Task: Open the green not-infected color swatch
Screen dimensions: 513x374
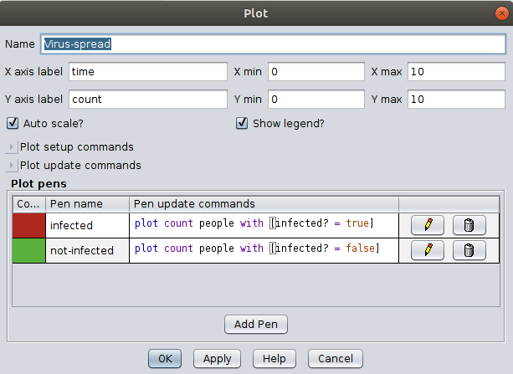Action: (28, 249)
